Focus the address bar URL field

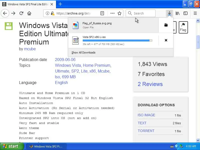[x=73, y=13]
